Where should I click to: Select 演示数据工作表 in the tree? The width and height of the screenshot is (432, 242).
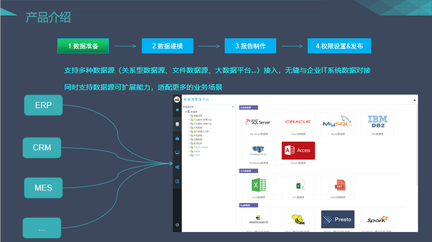tap(201, 131)
